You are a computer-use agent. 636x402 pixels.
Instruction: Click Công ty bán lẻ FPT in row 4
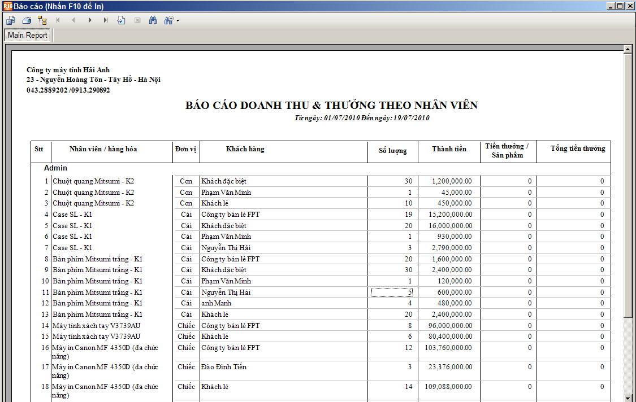pyautogui.click(x=231, y=215)
